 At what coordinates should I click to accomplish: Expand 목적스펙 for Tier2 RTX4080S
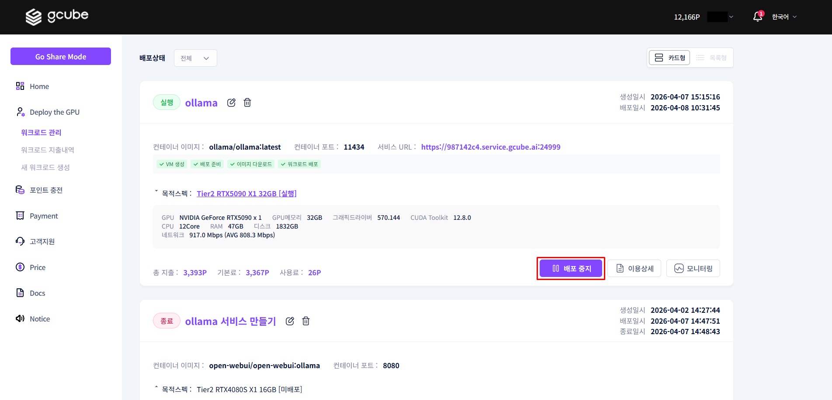[156, 388]
